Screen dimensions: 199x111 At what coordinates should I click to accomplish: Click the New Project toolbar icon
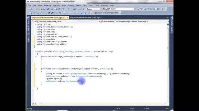point(30,9)
